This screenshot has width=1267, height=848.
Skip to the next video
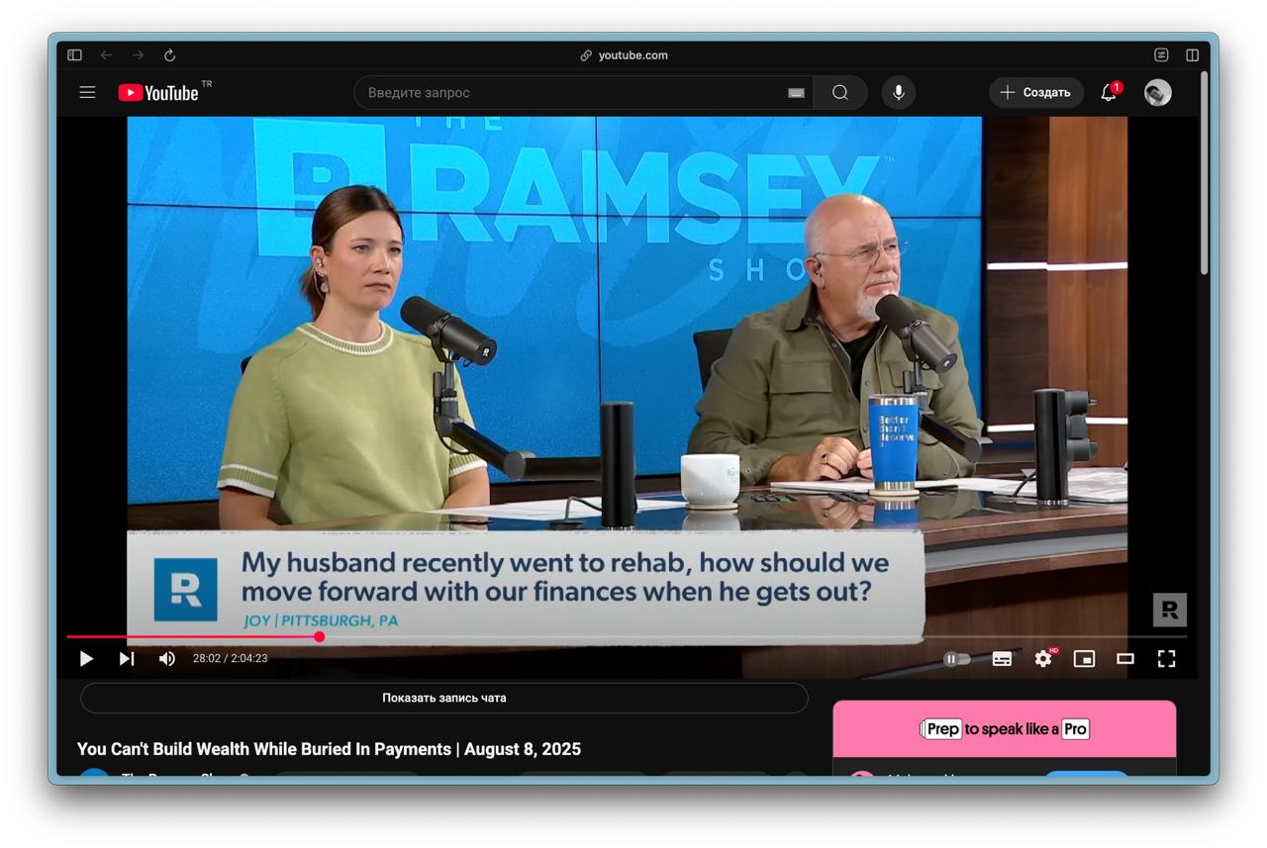tap(127, 658)
